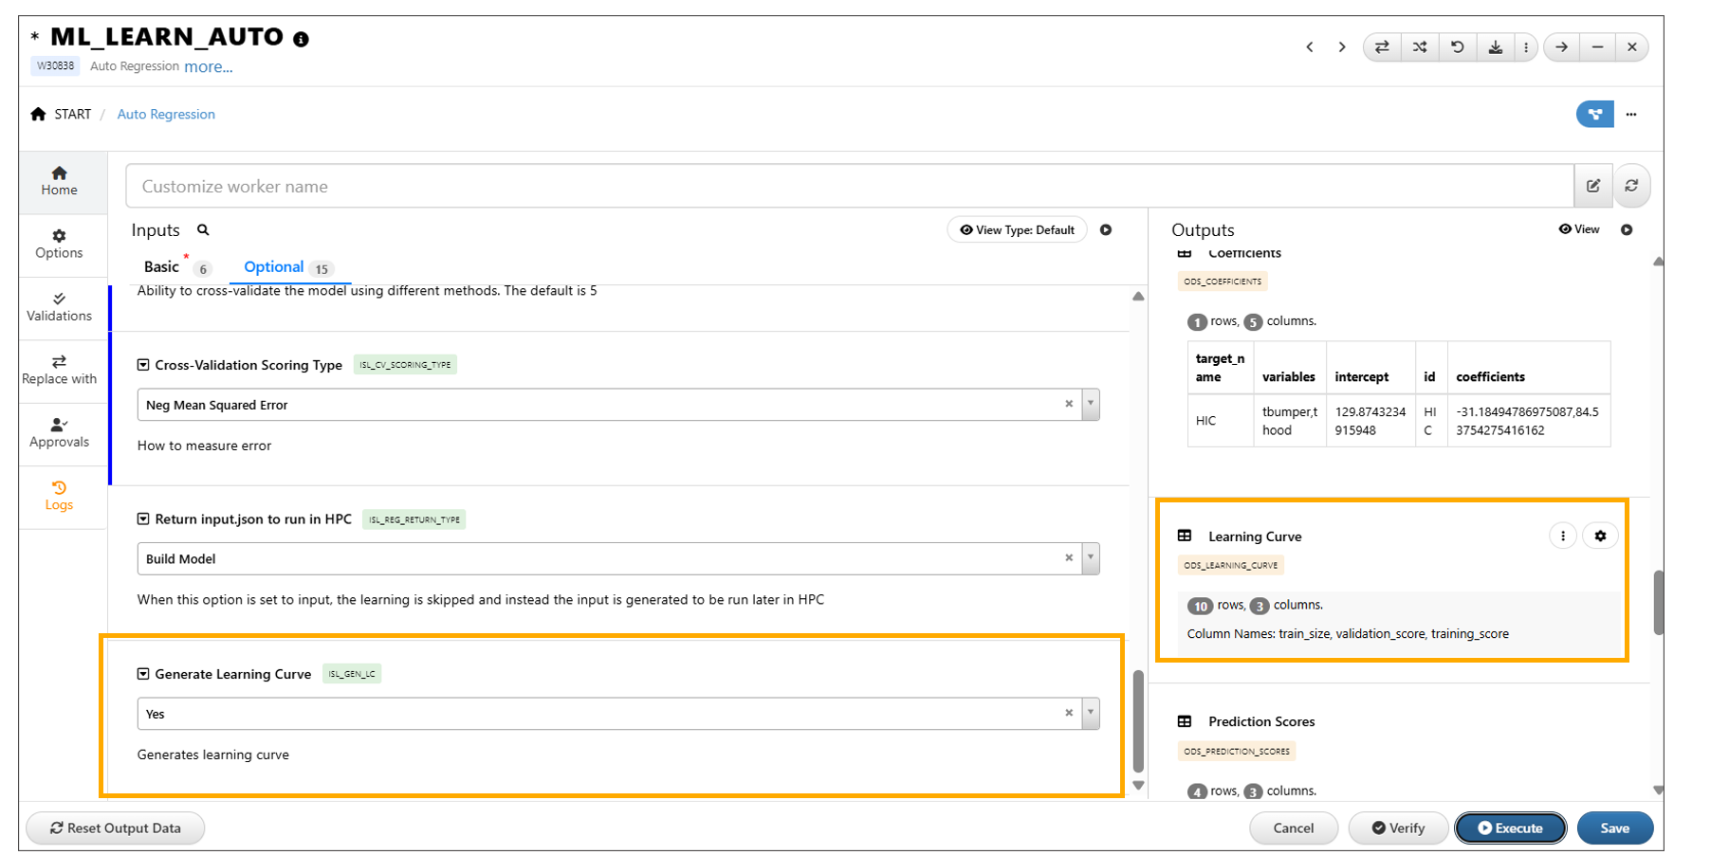Open the Generate Learning Curve Yes dropdown
The image size is (1729, 855).
pyautogui.click(x=1091, y=714)
